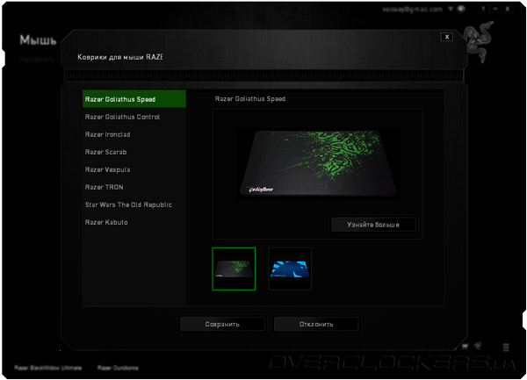Pick Razer Scarab mouse mat
This screenshot has height=380, width=527.
point(134,152)
